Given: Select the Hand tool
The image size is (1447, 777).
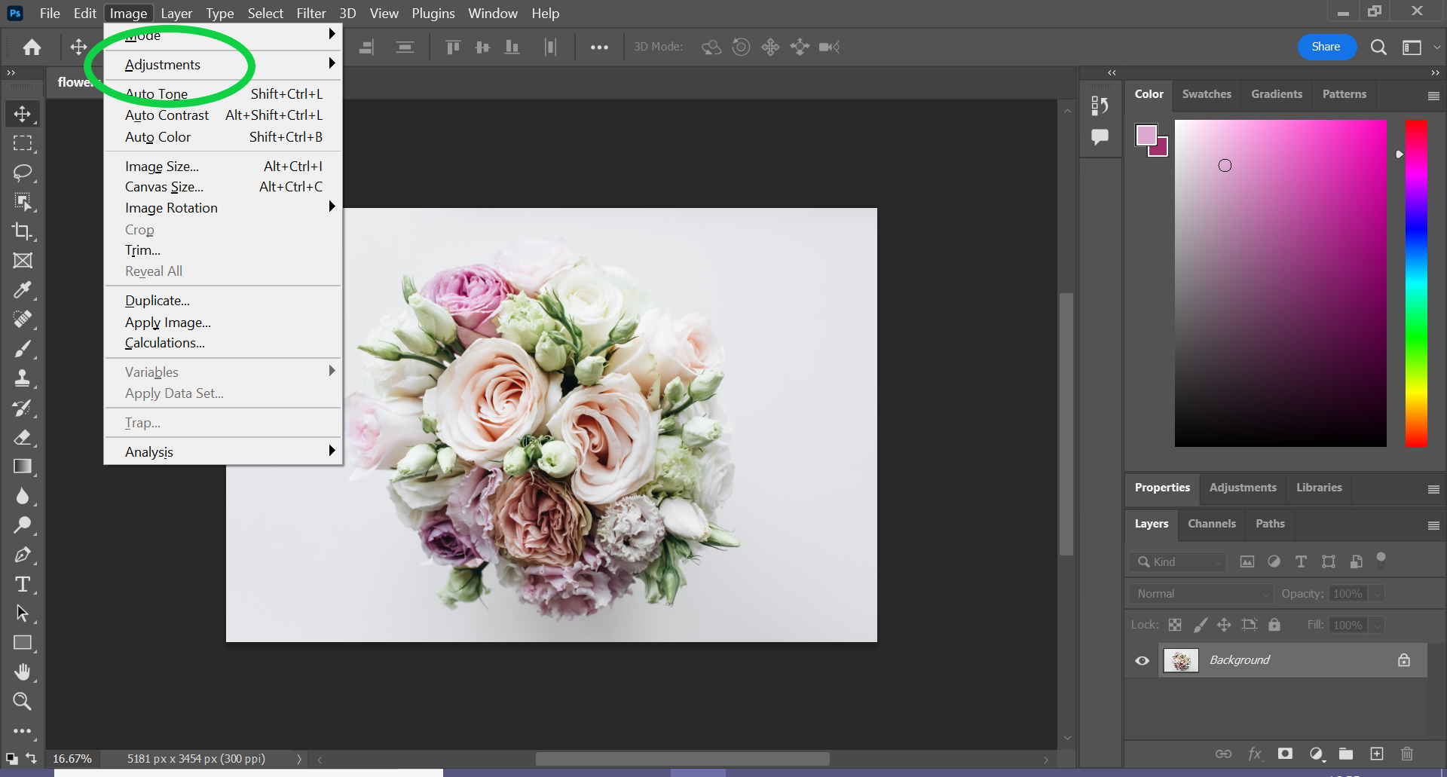Looking at the screenshot, I should [22, 672].
